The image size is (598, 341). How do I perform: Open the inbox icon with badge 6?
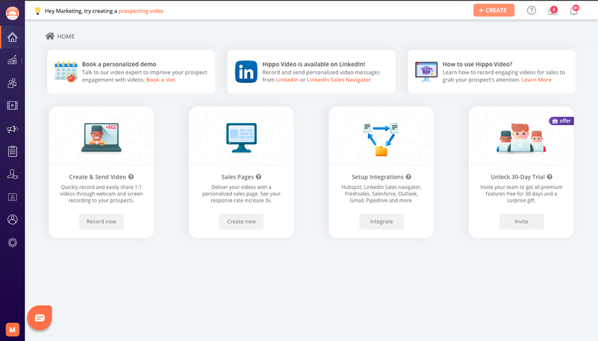coord(552,11)
